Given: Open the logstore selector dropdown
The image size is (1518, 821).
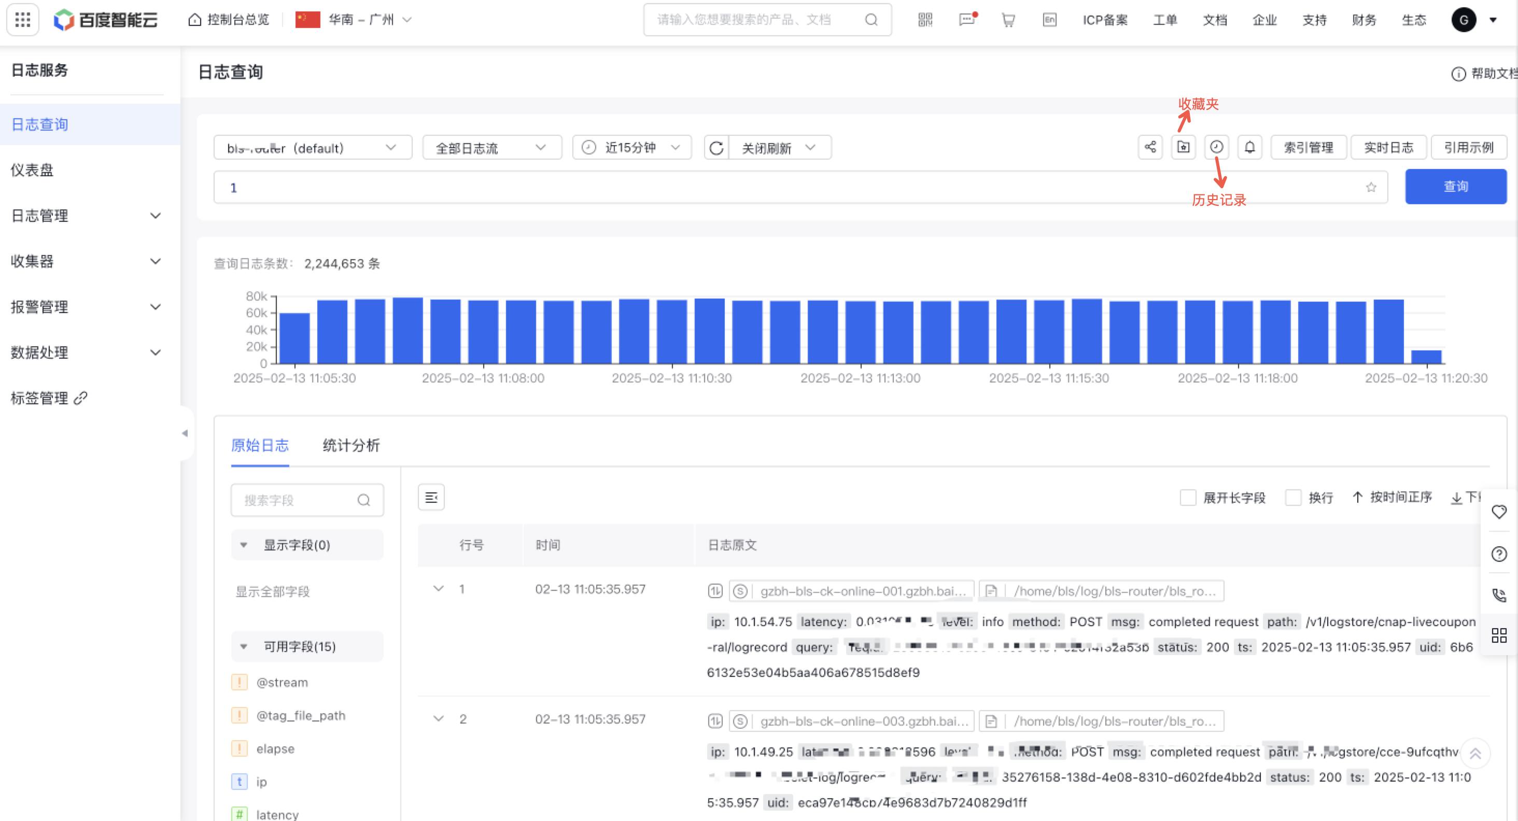Looking at the screenshot, I should (x=313, y=148).
